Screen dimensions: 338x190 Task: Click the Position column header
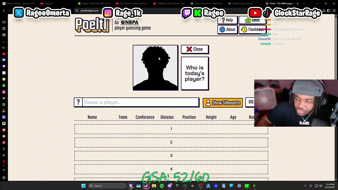pos(189,117)
